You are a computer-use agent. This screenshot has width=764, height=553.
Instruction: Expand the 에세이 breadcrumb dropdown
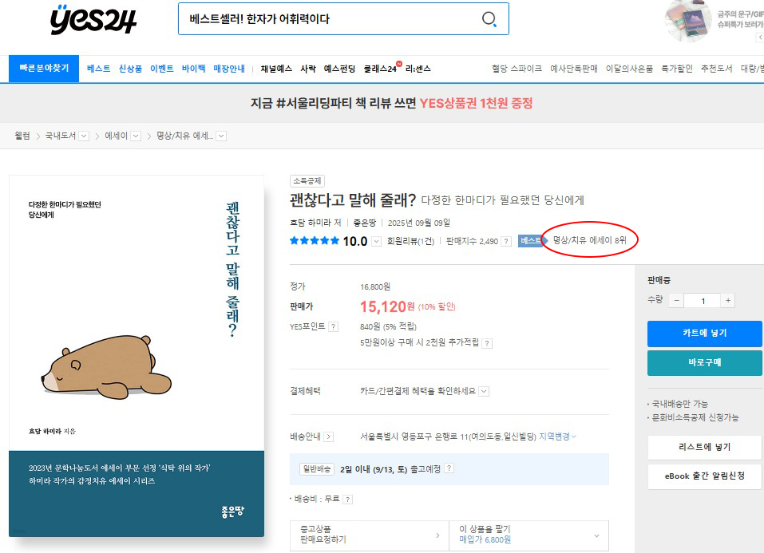pos(137,136)
